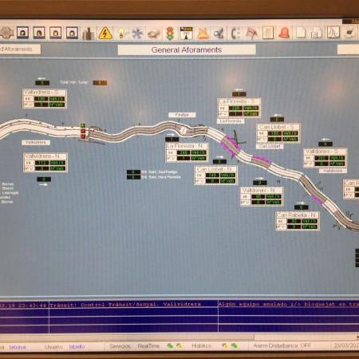
Task: Open the bar chart buildings toolbar icon
Action: (x=88, y=34)
